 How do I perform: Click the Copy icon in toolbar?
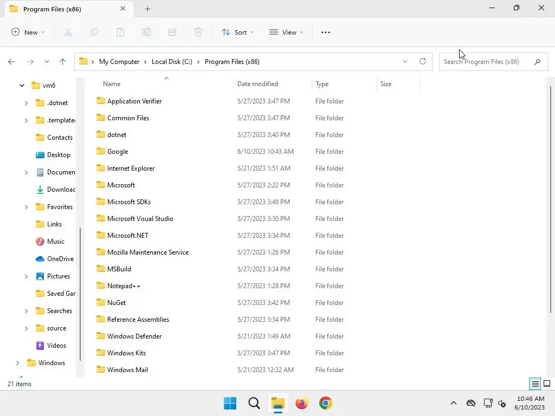94,32
